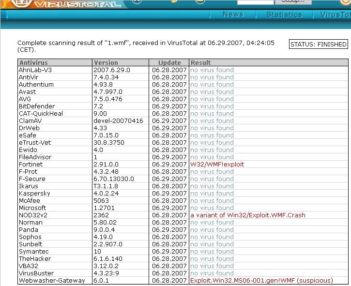The width and height of the screenshot is (351, 286).
Task: Click version 2.91.0.0 cell
Action: point(106,164)
